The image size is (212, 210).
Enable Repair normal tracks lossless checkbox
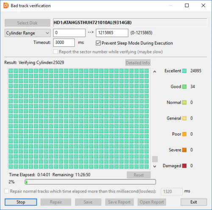7,191
